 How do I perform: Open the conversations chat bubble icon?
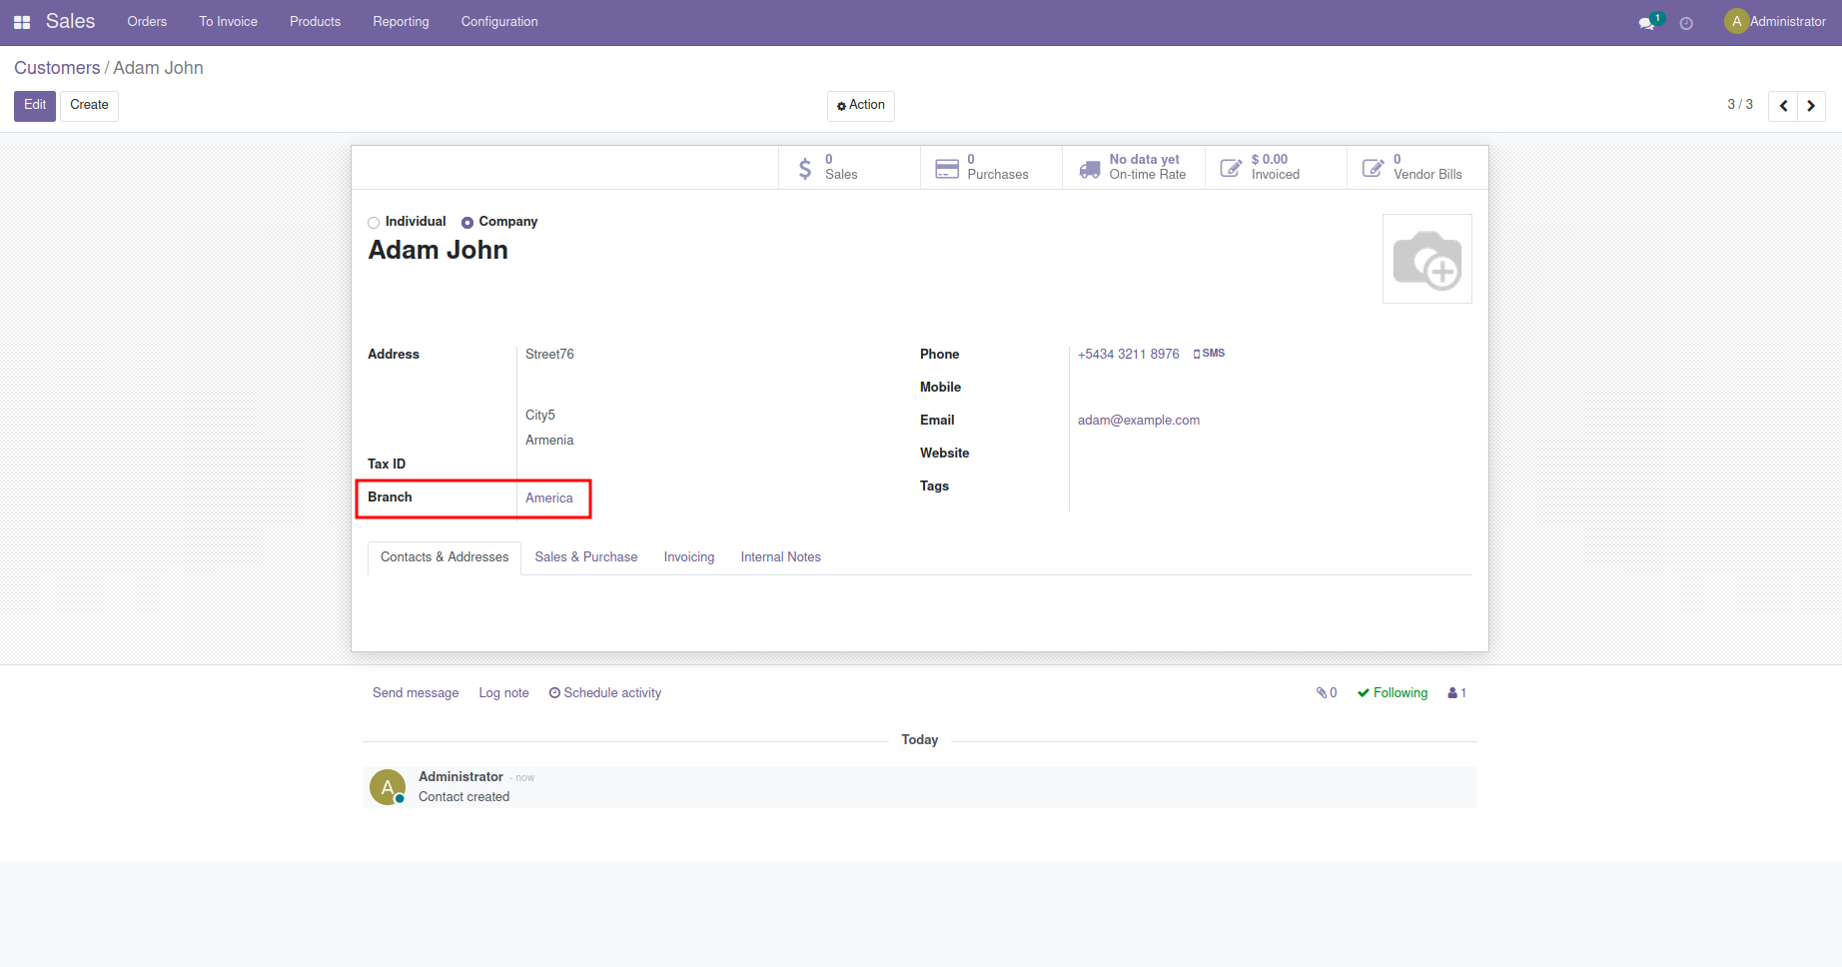coord(1647,23)
